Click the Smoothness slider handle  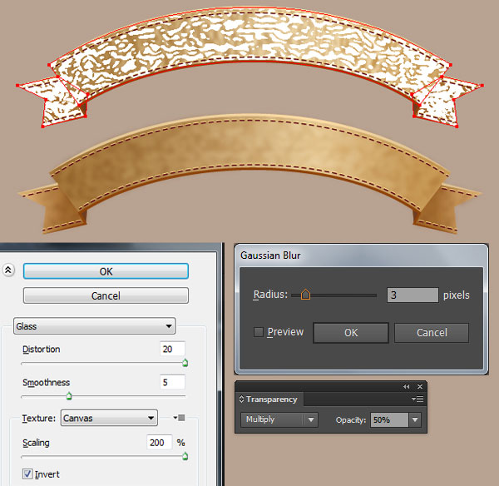[69, 396]
